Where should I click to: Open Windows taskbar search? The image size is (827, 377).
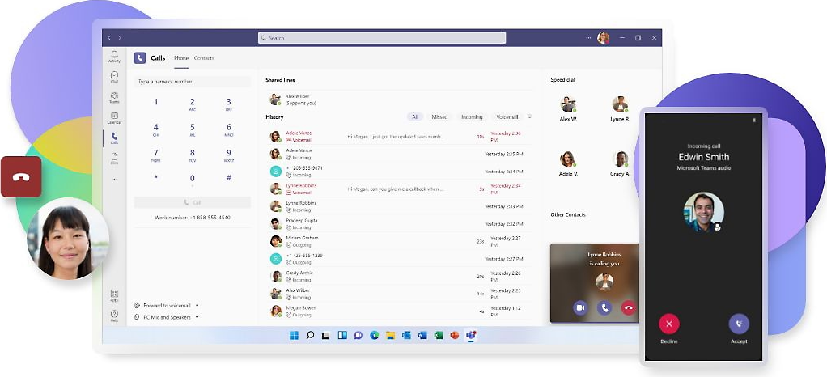tap(310, 335)
